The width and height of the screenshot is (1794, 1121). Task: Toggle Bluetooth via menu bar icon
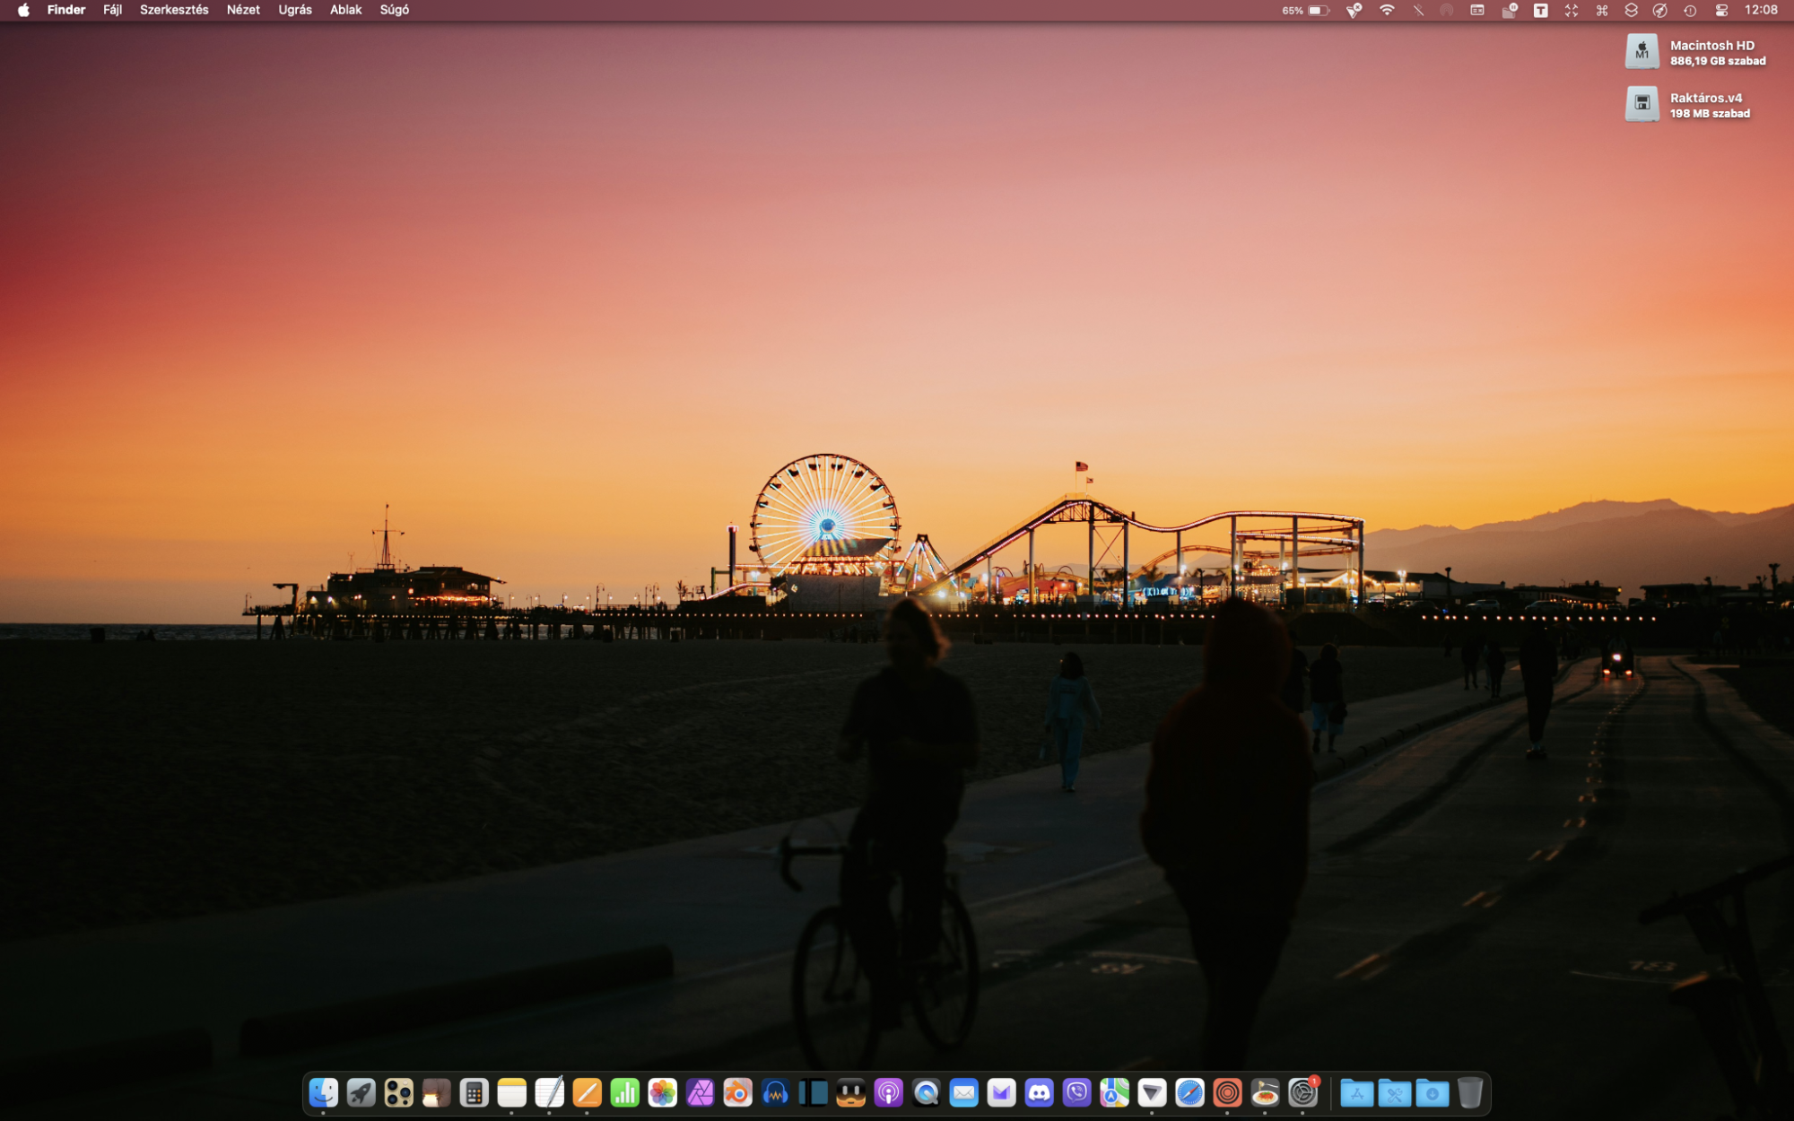point(1418,10)
